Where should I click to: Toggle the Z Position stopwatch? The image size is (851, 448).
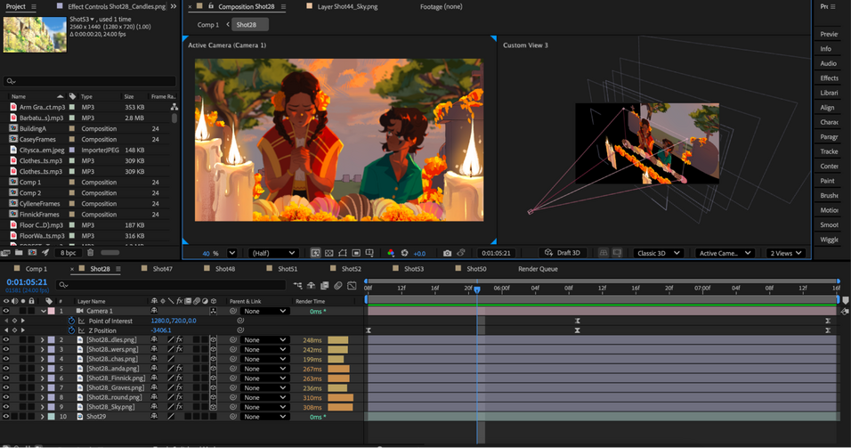[71, 330]
